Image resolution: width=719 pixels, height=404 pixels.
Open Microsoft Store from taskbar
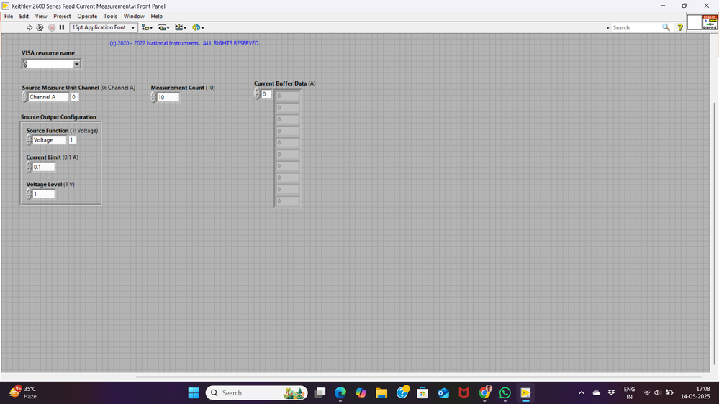coord(422,393)
